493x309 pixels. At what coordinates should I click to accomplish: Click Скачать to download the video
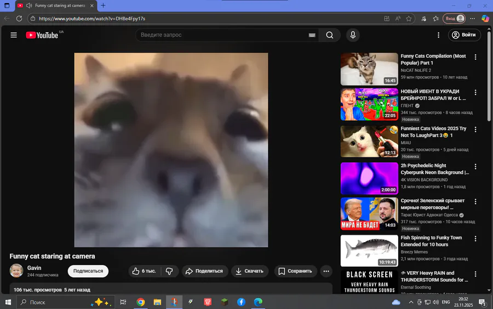[x=250, y=271]
